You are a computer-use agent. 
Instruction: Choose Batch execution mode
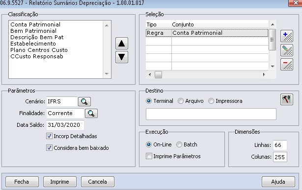(x=179, y=144)
